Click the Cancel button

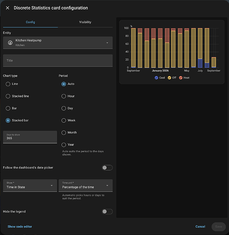click(x=200, y=227)
